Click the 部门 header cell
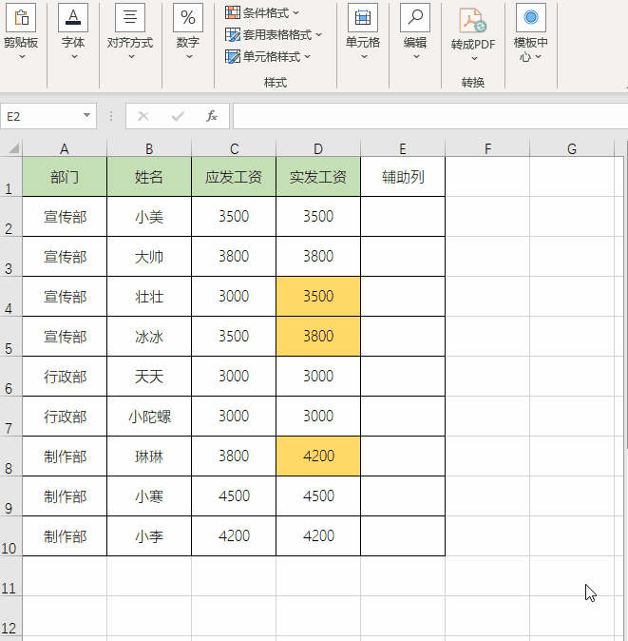Image resolution: width=628 pixels, height=641 pixels. point(65,177)
